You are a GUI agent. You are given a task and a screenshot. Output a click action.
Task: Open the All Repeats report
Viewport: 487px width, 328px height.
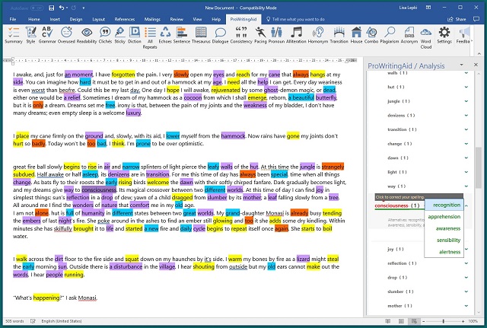point(150,38)
